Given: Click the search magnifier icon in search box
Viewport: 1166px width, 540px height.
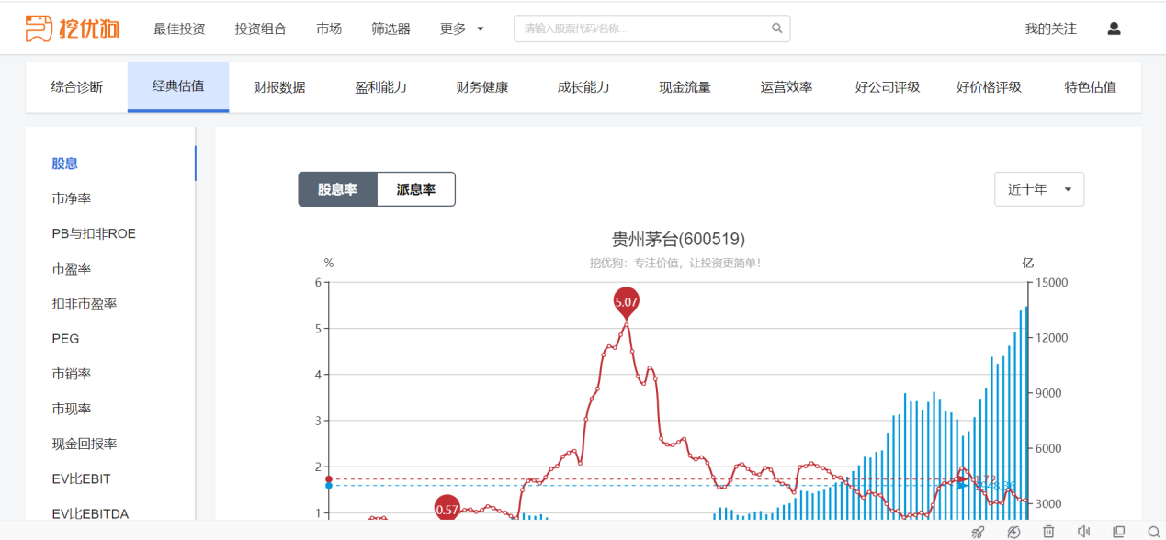Looking at the screenshot, I should tap(776, 28).
